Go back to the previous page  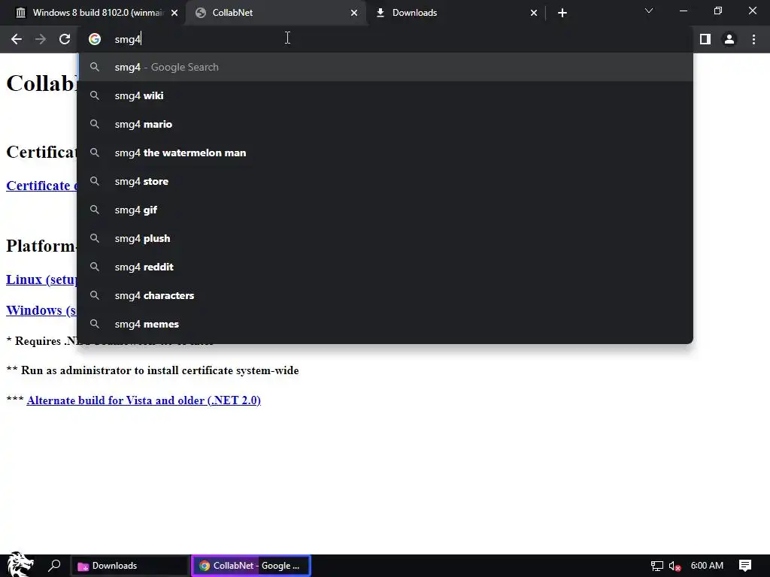(x=17, y=39)
